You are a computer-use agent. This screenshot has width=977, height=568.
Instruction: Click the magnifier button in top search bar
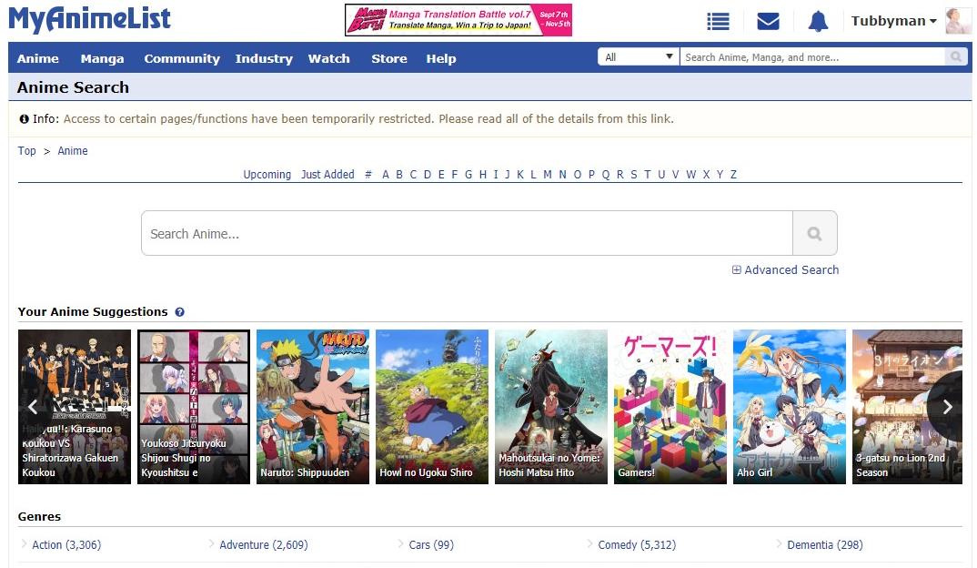pyautogui.click(x=955, y=57)
